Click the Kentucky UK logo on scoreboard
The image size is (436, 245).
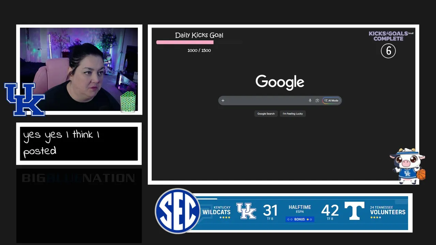246,211
